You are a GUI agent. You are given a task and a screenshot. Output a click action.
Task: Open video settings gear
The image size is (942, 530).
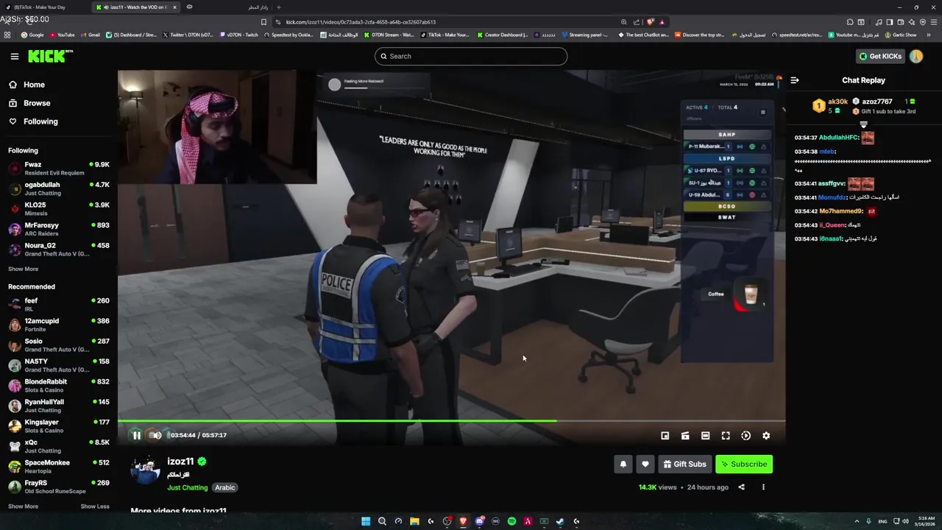(766, 436)
